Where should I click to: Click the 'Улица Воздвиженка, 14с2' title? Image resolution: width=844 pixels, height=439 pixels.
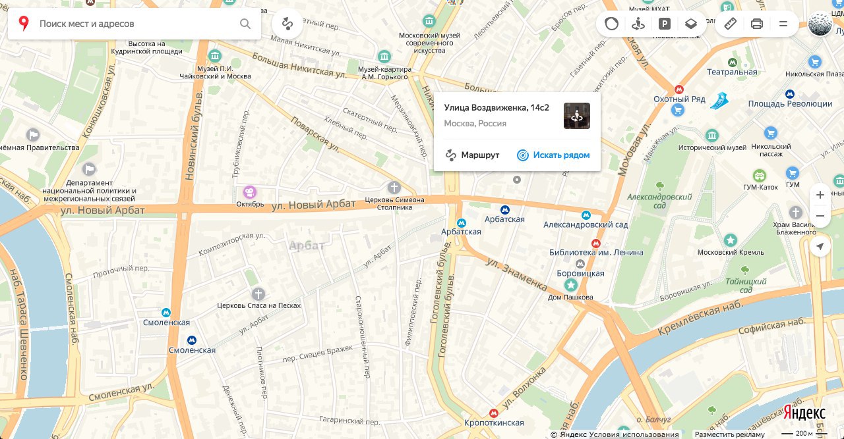[x=497, y=108]
